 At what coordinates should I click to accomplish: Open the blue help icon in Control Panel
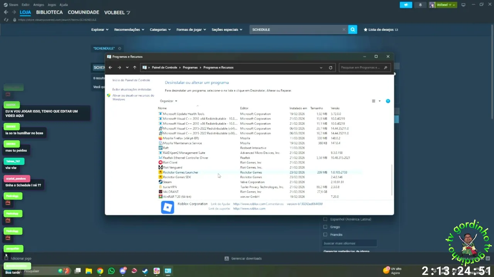[388, 101]
